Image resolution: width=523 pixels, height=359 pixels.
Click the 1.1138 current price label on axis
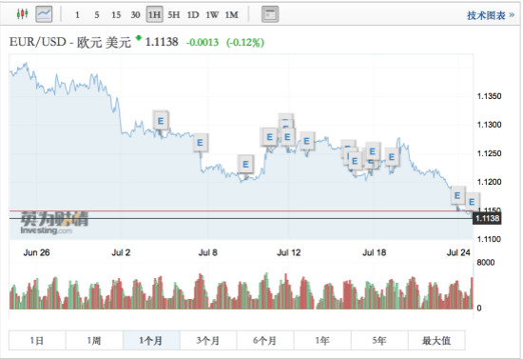pos(487,218)
